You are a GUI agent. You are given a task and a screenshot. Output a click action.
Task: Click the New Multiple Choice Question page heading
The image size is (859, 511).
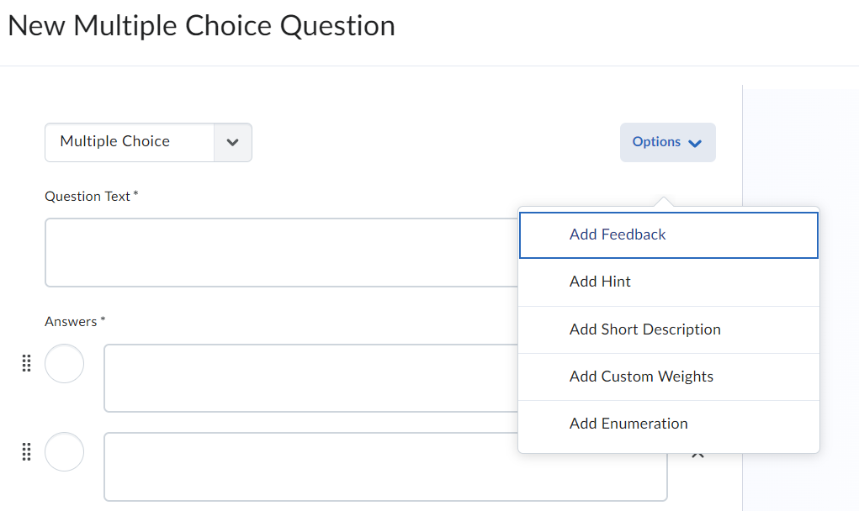click(201, 25)
